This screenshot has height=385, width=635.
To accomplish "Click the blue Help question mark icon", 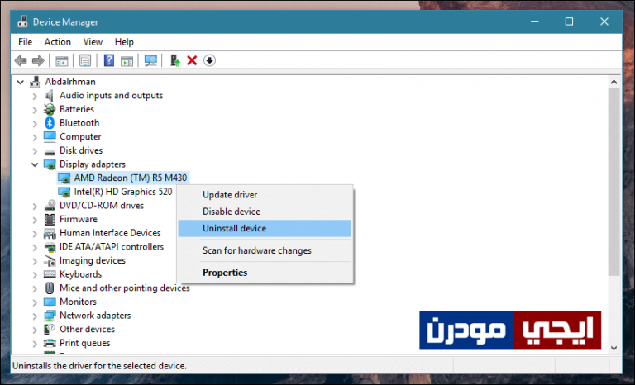I will [109, 60].
